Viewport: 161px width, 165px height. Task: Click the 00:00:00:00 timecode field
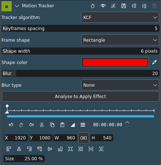click(107, 125)
